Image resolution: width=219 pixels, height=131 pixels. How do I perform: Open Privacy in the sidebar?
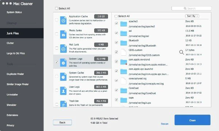click(11, 125)
